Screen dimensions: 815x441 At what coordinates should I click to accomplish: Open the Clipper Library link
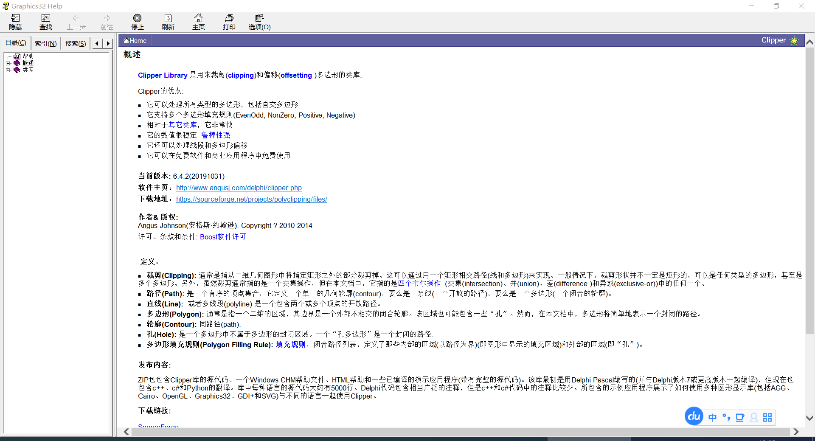point(163,75)
